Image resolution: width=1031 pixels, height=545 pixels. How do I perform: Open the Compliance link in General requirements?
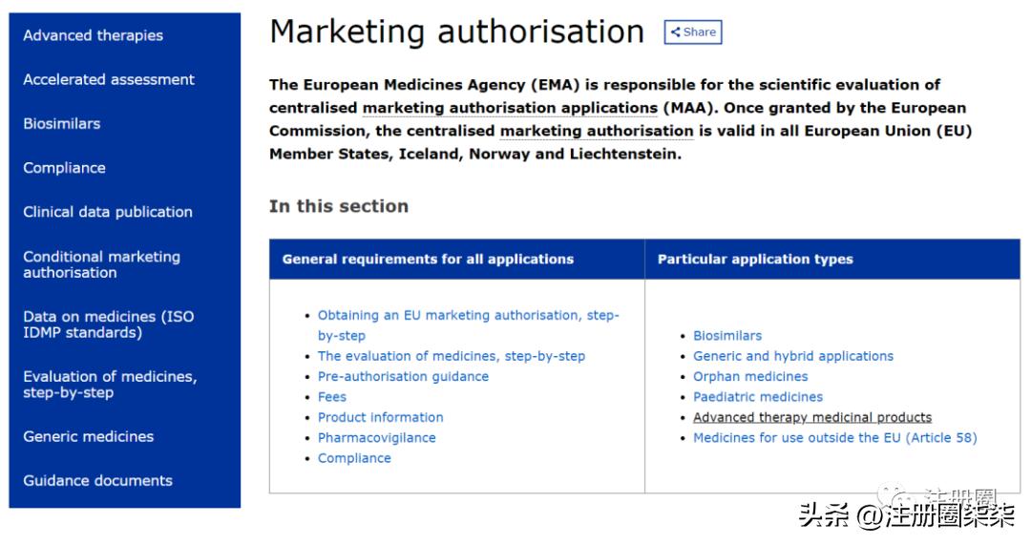[354, 458]
